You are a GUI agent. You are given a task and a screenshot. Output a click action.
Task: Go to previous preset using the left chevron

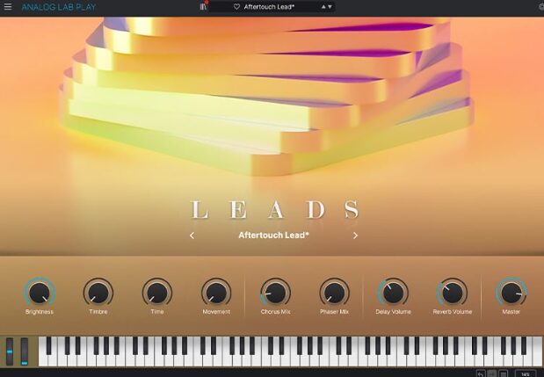192,236
